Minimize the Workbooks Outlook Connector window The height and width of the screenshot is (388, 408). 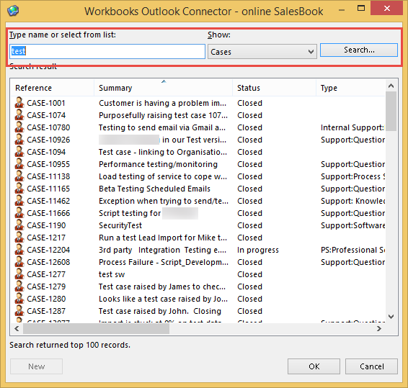click(x=342, y=10)
